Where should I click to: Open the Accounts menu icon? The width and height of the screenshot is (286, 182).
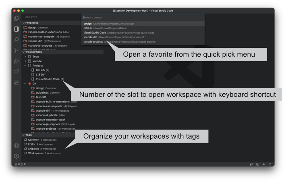click(x=17, y=145)
